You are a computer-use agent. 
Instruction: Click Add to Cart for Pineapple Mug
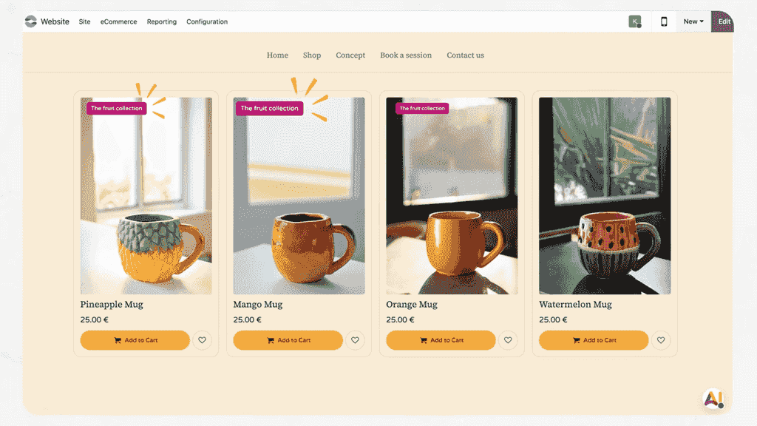coord(135,340)
